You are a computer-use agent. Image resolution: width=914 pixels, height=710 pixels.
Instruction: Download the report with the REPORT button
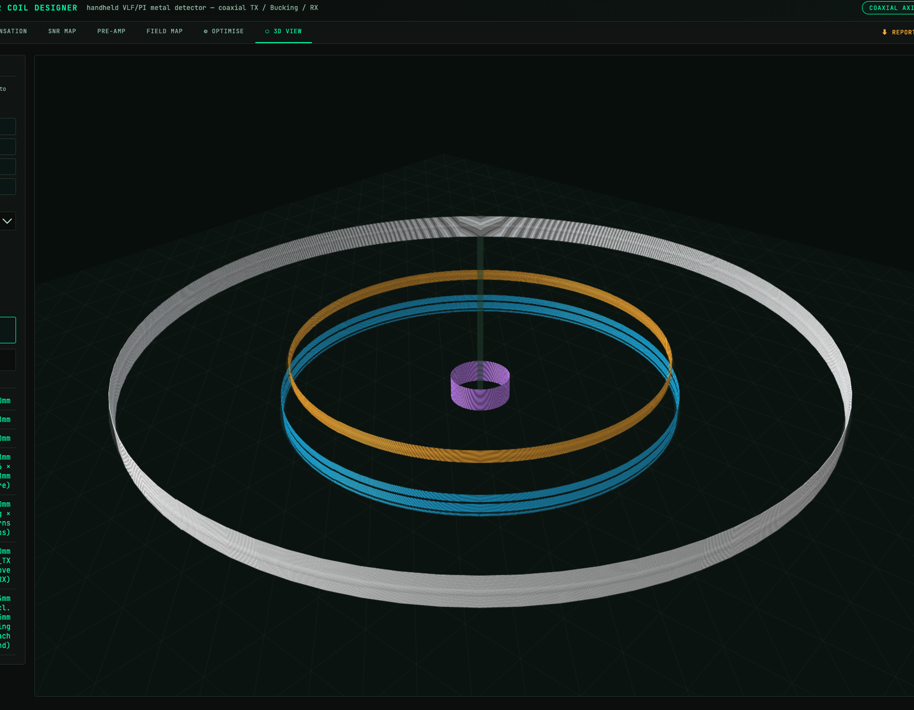(x=898, y=32)
